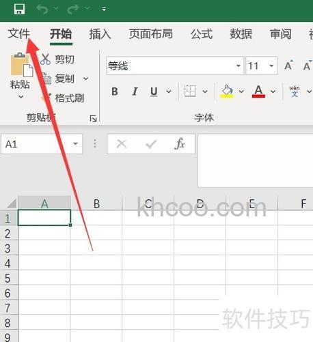Click the 剪切 (Cut) scissors button
Viewport: 313px width, 342px height.
tap(57, 59)
